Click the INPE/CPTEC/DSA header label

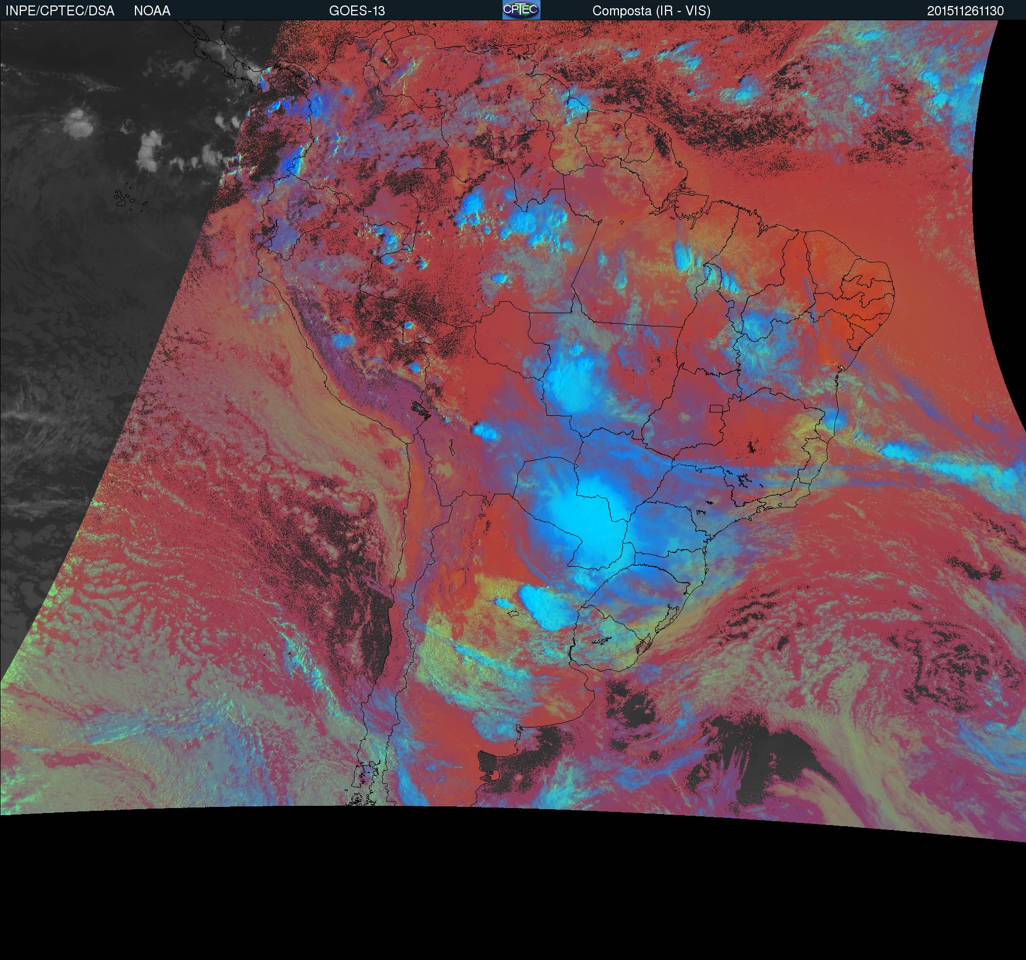click(60, 11)
